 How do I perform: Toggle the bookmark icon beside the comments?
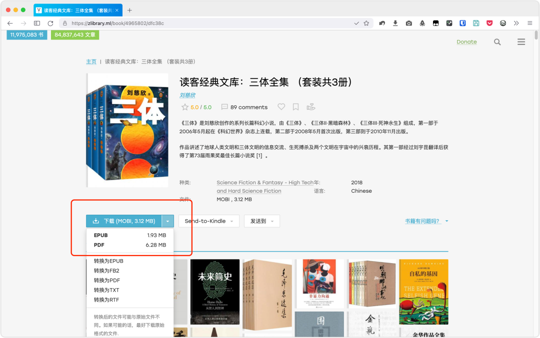pos(296,107)
